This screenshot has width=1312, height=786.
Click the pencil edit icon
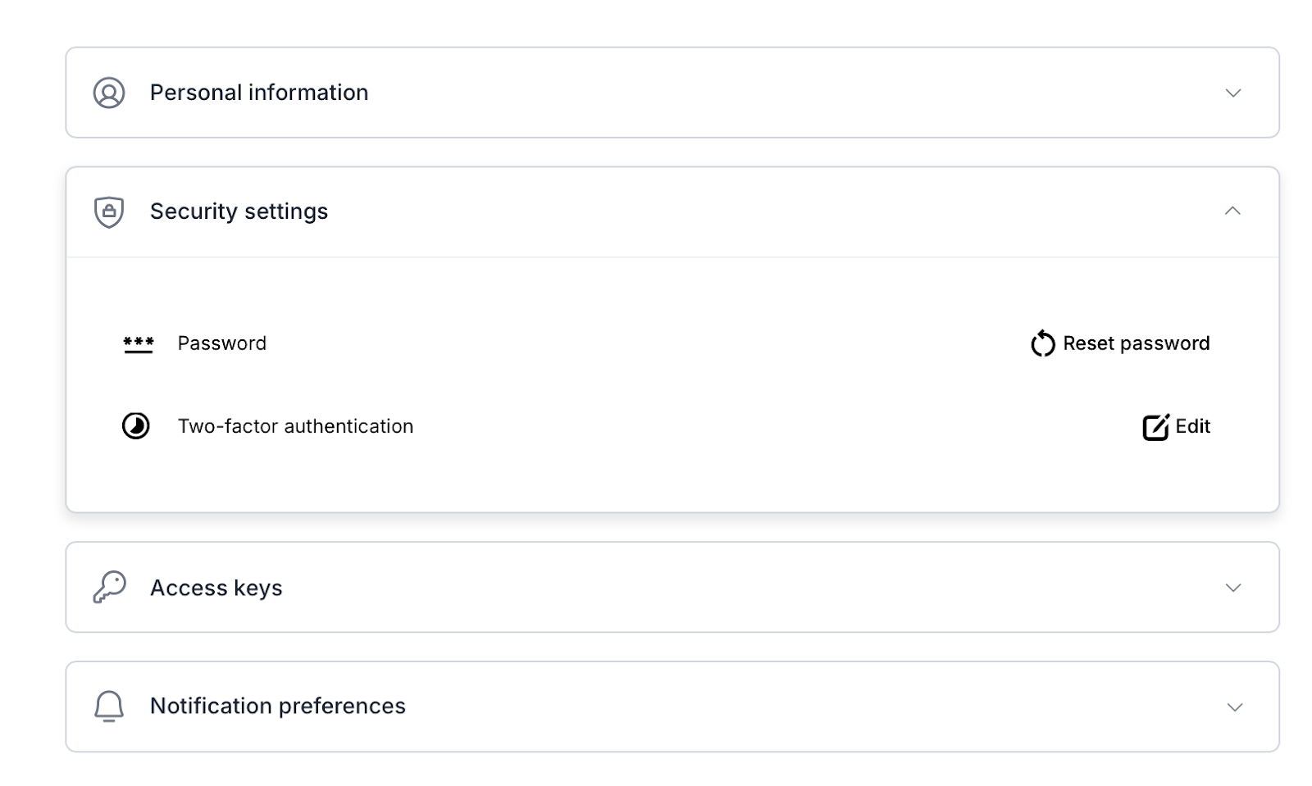pyautogui.click(x=1155, y=427)
